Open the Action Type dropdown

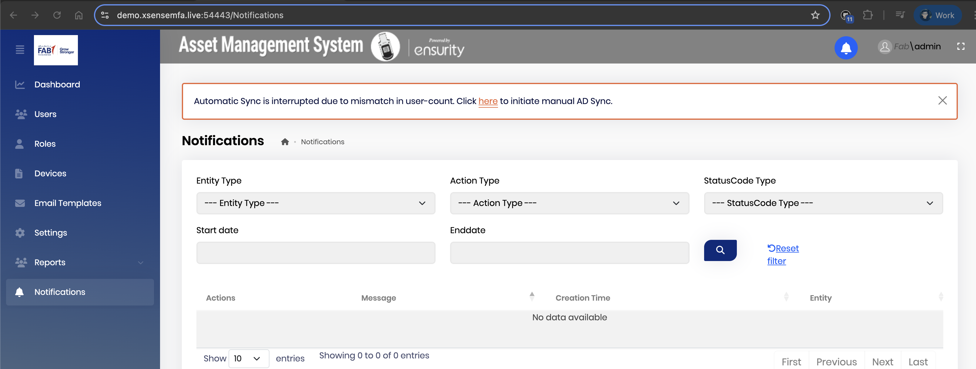(x=569, y=203)
